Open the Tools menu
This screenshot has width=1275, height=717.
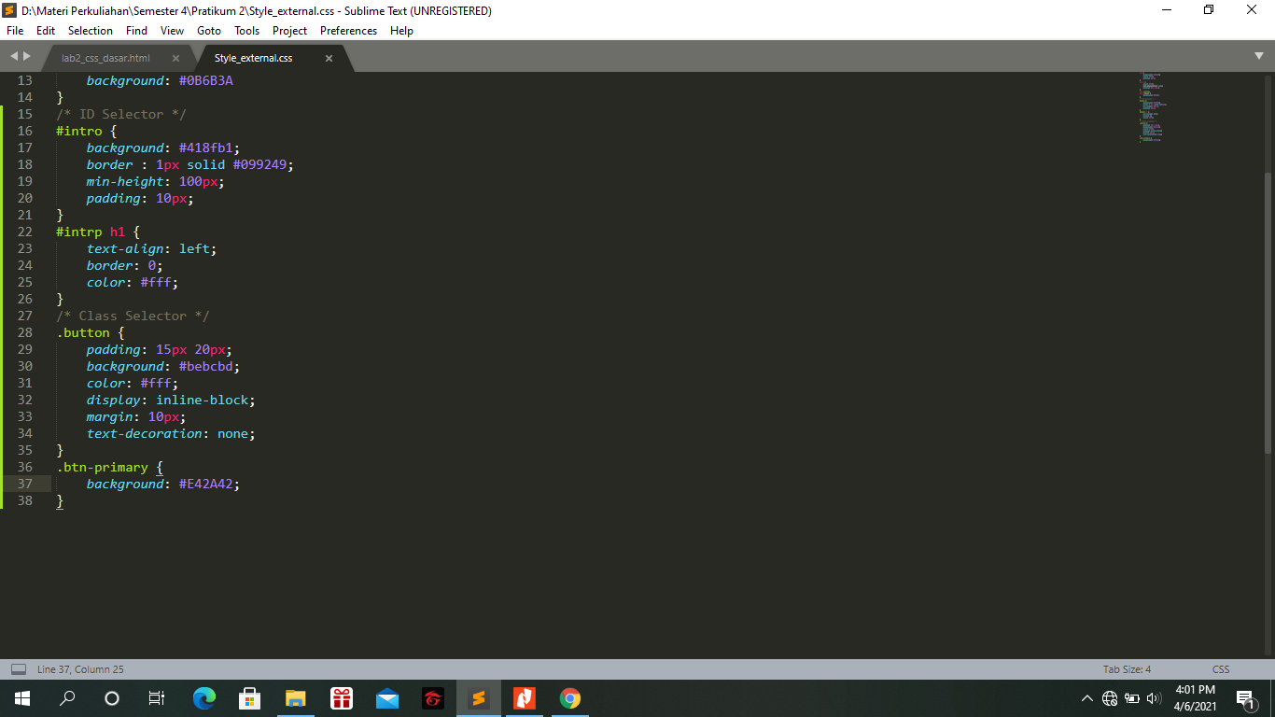pyautogui.click(x=247, y=31)
